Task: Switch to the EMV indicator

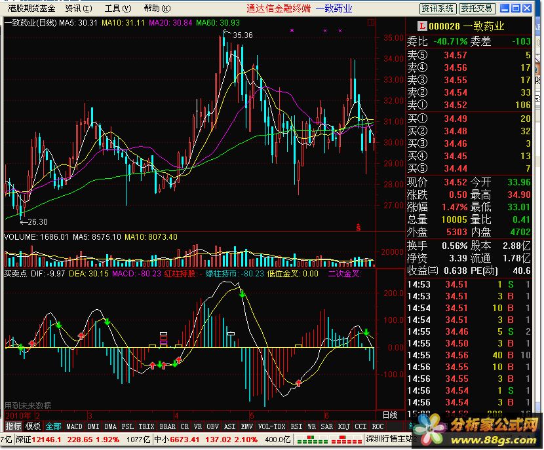Action: (246, 426)
